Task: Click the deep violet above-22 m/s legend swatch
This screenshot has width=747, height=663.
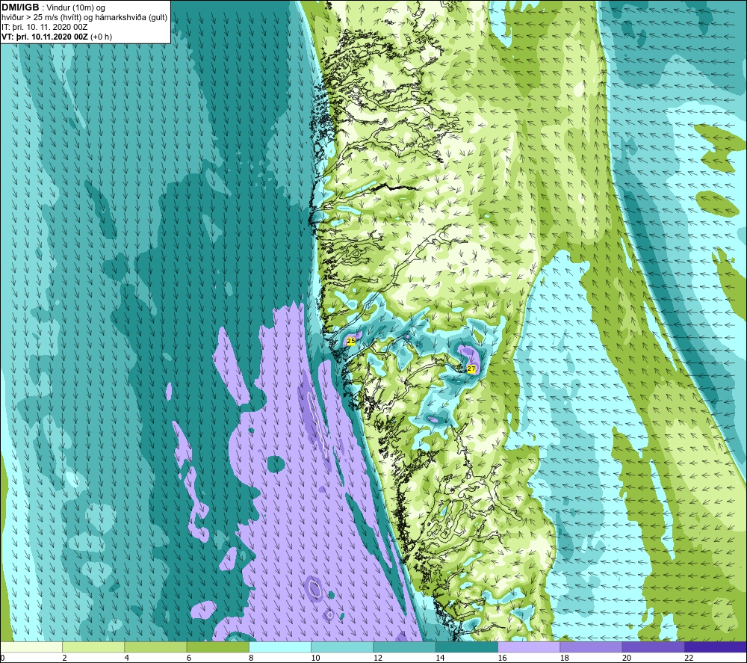Action: tap(715, 647)
